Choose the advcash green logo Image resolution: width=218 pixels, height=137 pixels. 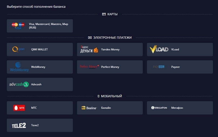pyautogui.click(x=19, y=84)
